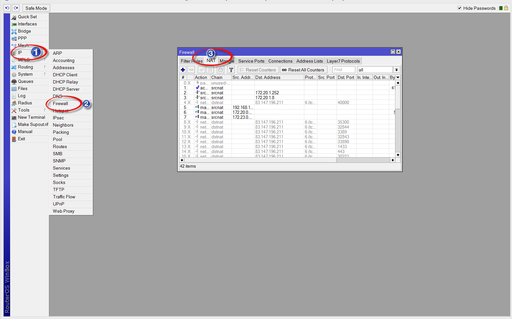Viewport: 512px width, 319px height.
Task: Click the undo arrow icon
Action: click(7, 8)
